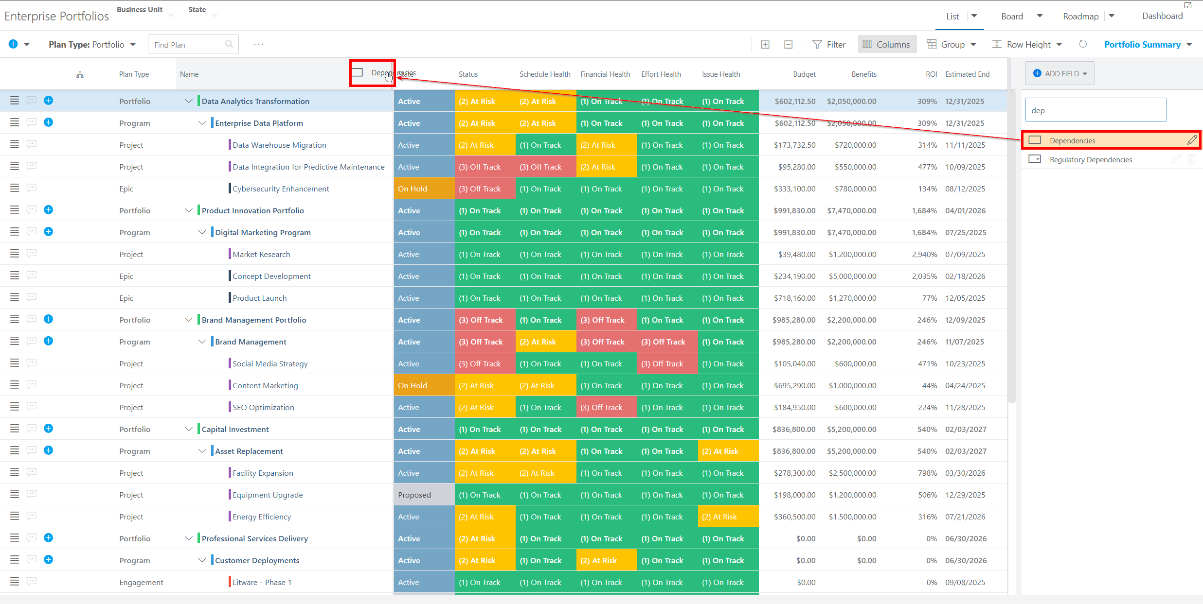Click the hierarchy icon in the column header
1203x604 pixels.
point(80,74)
